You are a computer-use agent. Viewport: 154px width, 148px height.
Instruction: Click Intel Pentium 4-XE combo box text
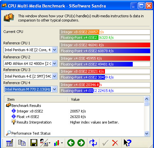point(28,50)
